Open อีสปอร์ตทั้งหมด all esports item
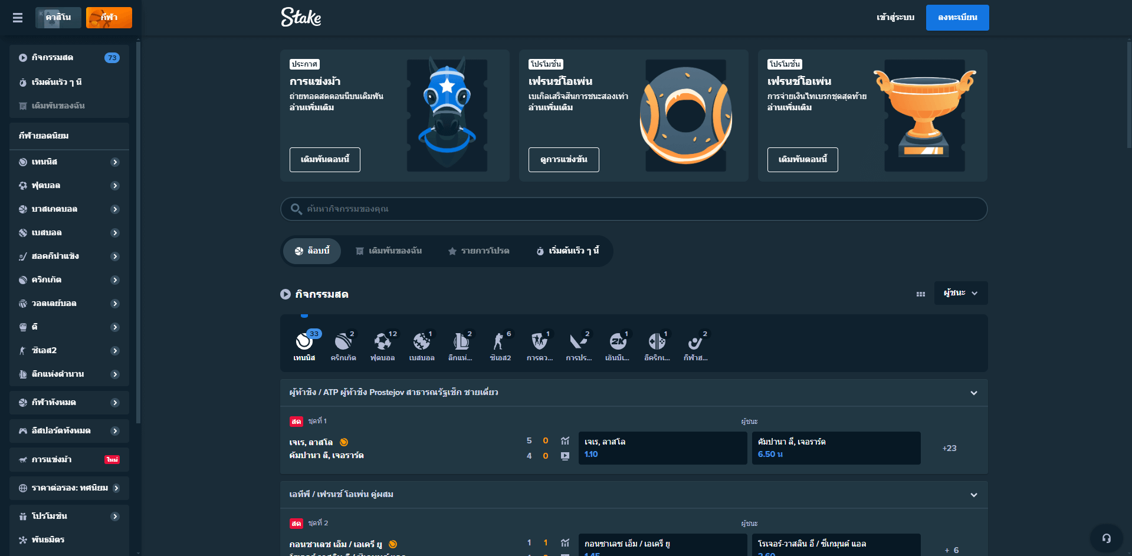Screen dimensions: 1132x556 [69, 430]
